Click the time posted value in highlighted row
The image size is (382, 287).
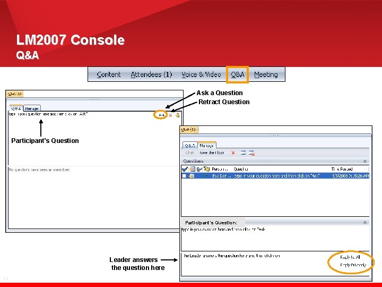[350, 176]
